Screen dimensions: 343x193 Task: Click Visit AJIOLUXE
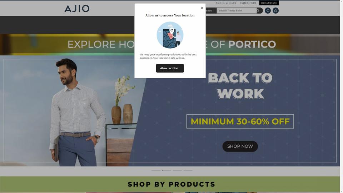coord(269,3)
